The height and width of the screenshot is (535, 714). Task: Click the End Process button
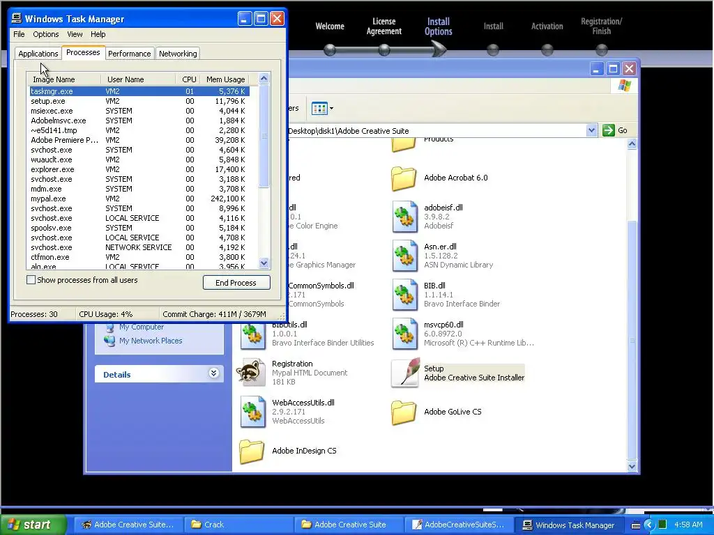[236, 283]
